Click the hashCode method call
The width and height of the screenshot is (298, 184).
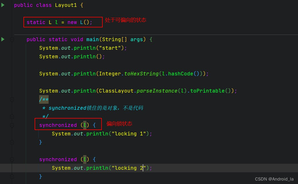[180, 74]
